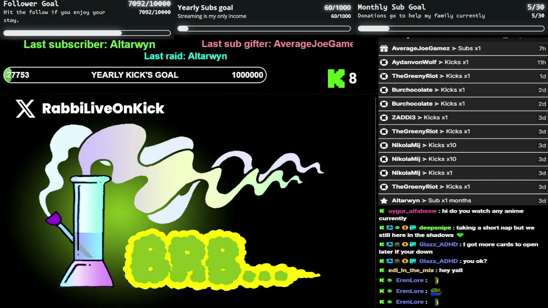Image resolution: width=548 pixels, height=308 pixels.
Task: Click the star icon on Altarwyn sub row
Action: coord(384,201)
